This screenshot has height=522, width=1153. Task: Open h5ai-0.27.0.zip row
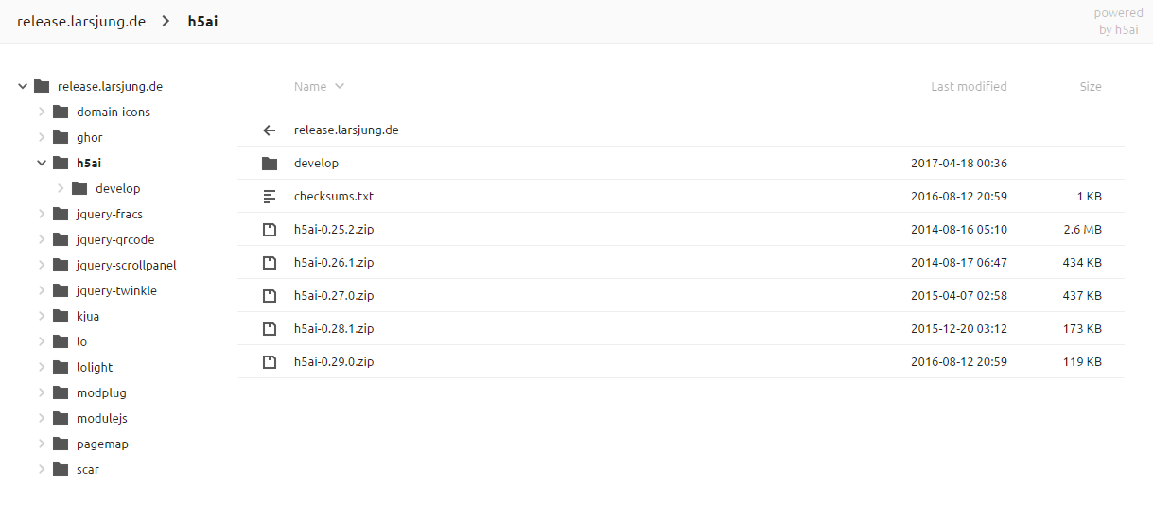[681, 296]
